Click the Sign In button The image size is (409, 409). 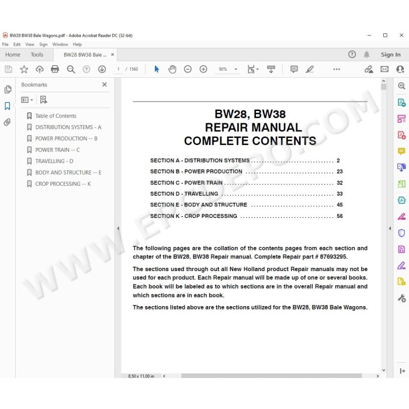coord(390,54)
